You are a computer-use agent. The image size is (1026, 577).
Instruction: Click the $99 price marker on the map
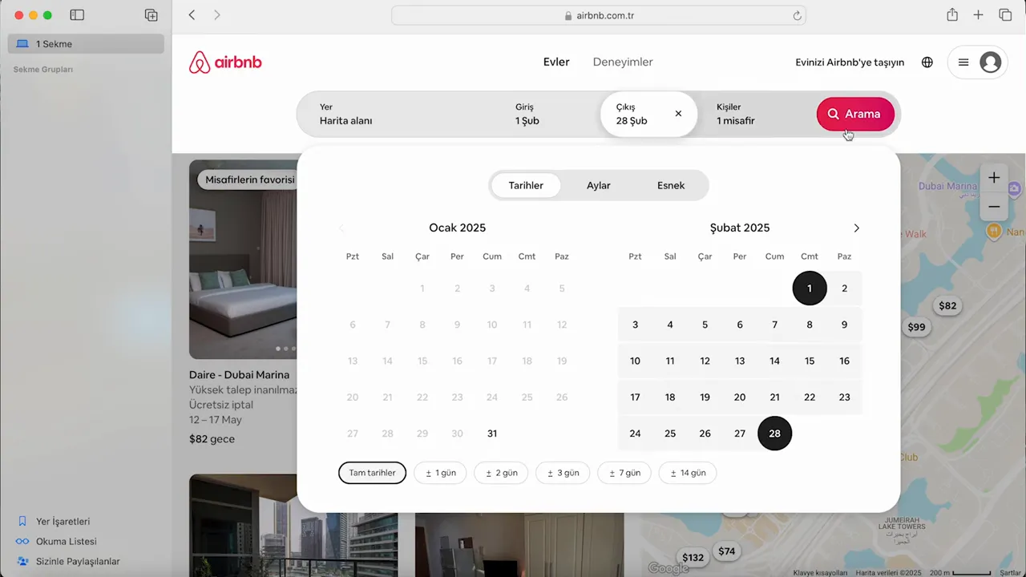pyautogui.click(x=916, y=326)
